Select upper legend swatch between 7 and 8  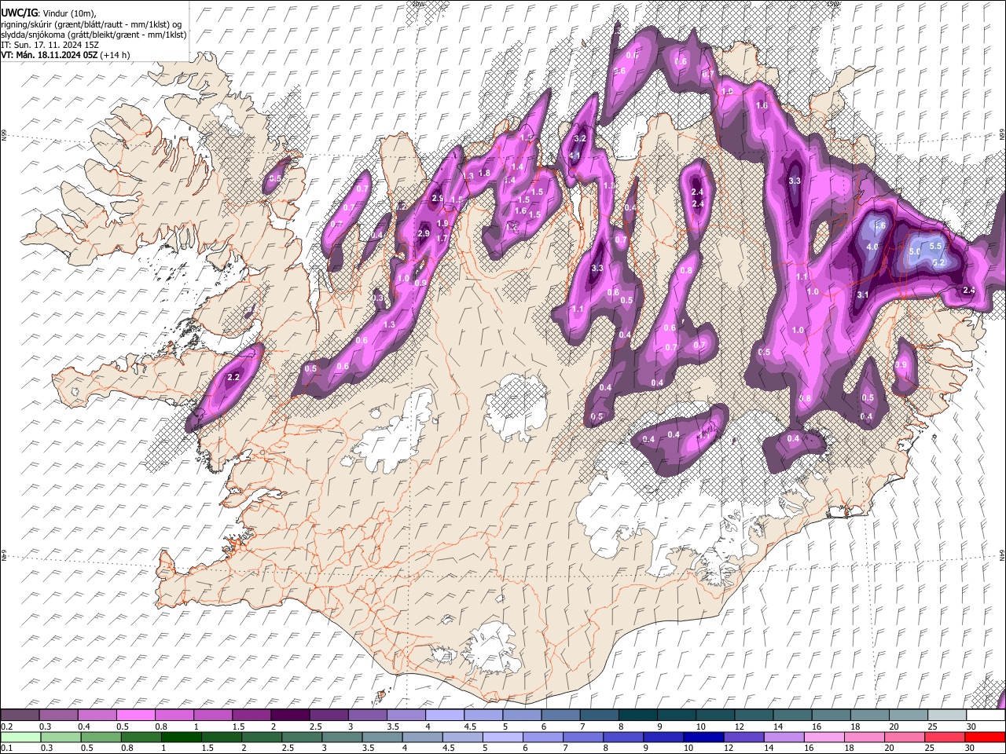coord(598,716)
